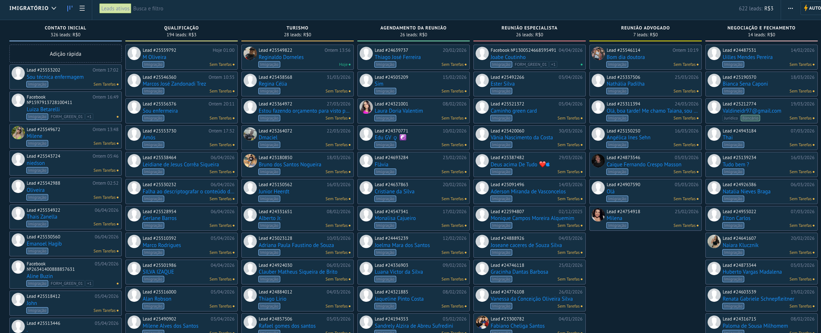Click the +1 tag on Luiza Betarelli card
This screenshot has height=333, width=821.
(x=89, y=117)
